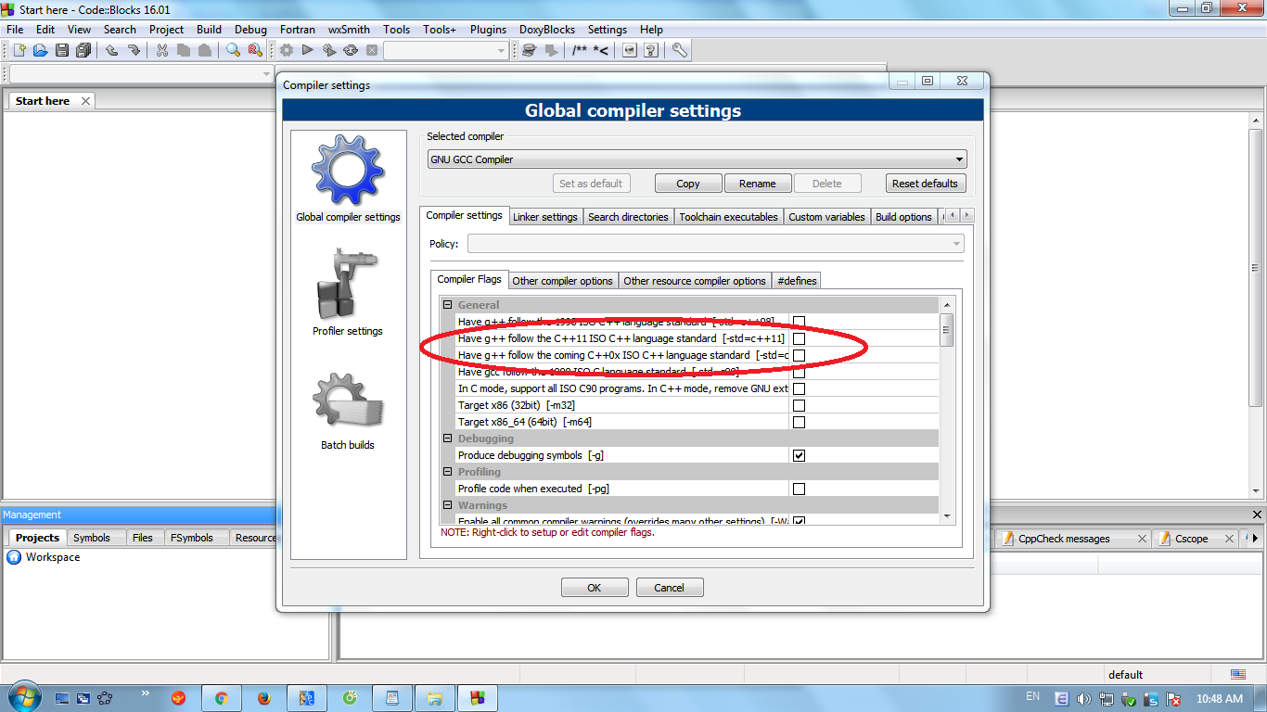This screenshot has height=712, width=1267.
Task: Click the Cut scissors icon
Action: tap(161, 50)
